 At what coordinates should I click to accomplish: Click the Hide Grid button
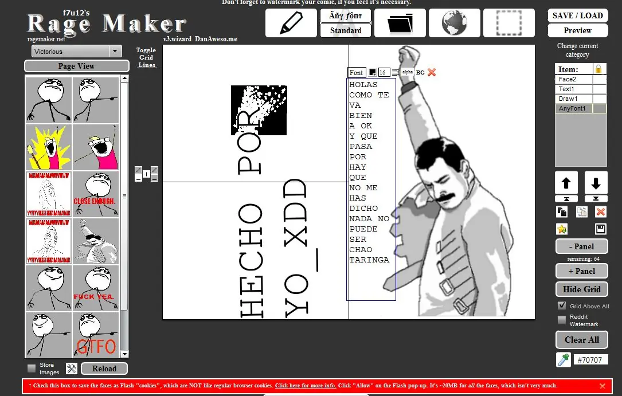(x=581, y=289)
